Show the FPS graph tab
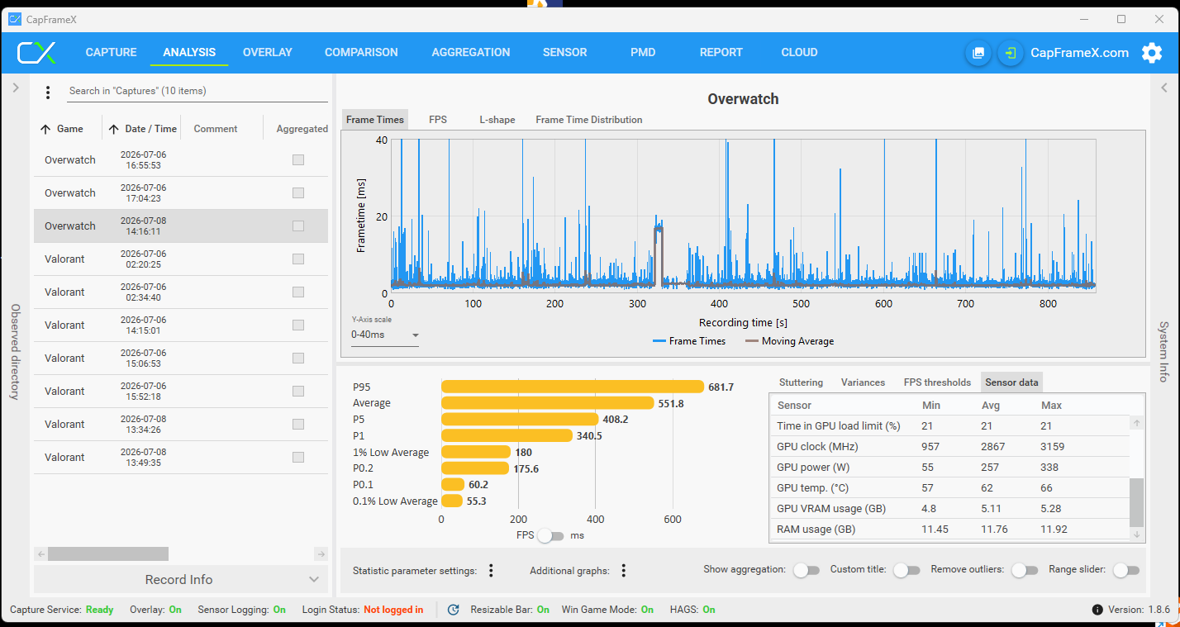This screenshot has height=627, width=1180. [438, 120]
